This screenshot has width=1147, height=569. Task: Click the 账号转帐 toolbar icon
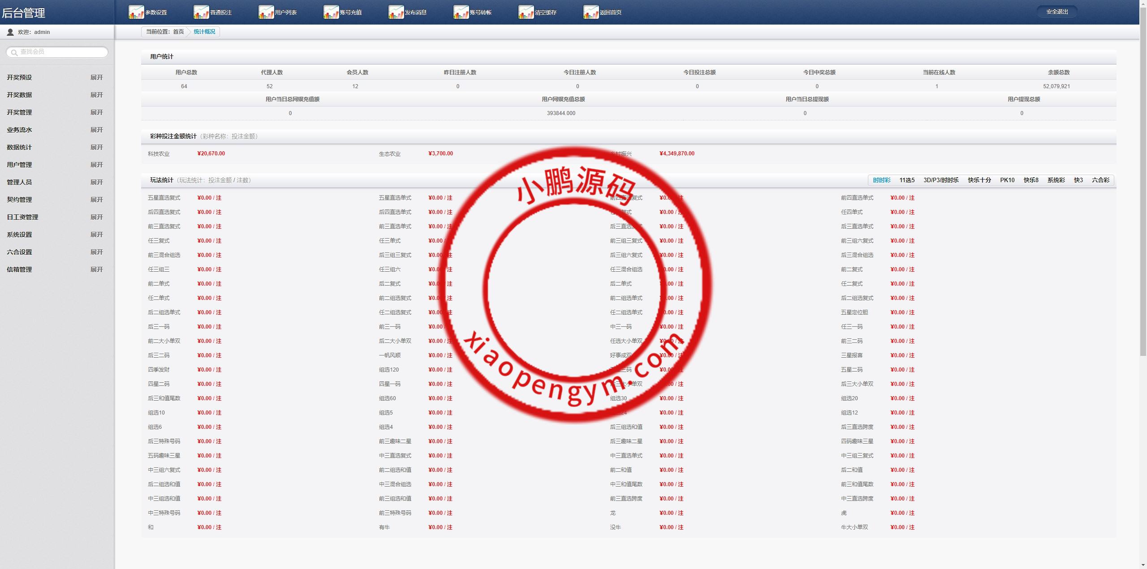[x=461, y=12]
